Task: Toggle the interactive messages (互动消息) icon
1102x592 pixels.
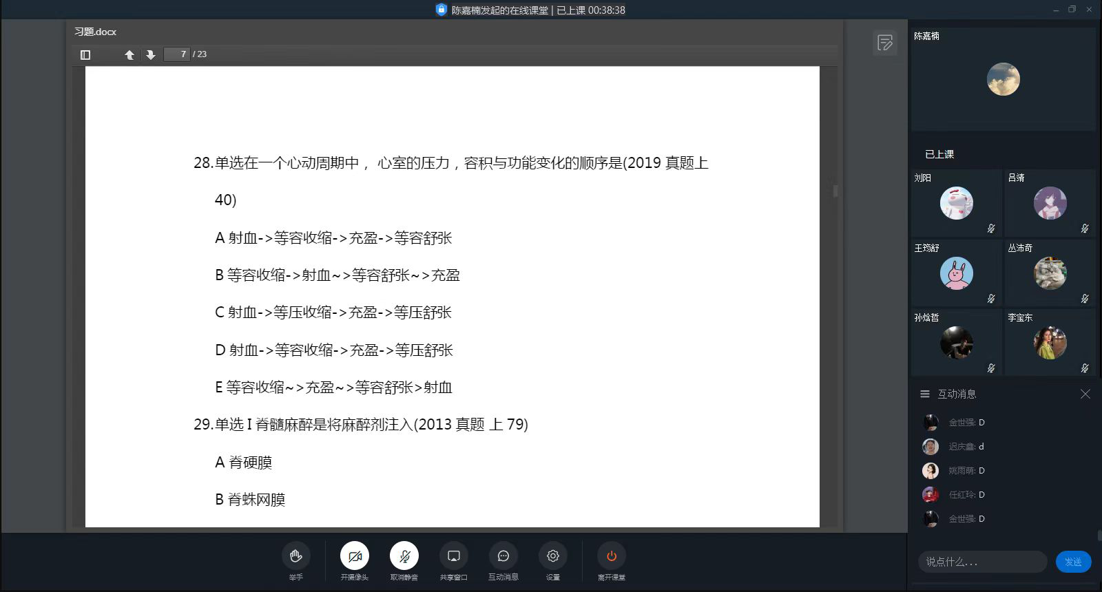Action: coord(503,556)
